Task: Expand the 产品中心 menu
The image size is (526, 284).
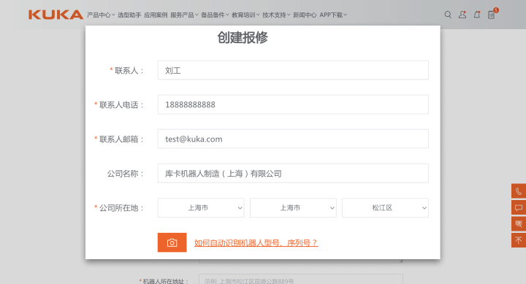Action: point(101,15)
